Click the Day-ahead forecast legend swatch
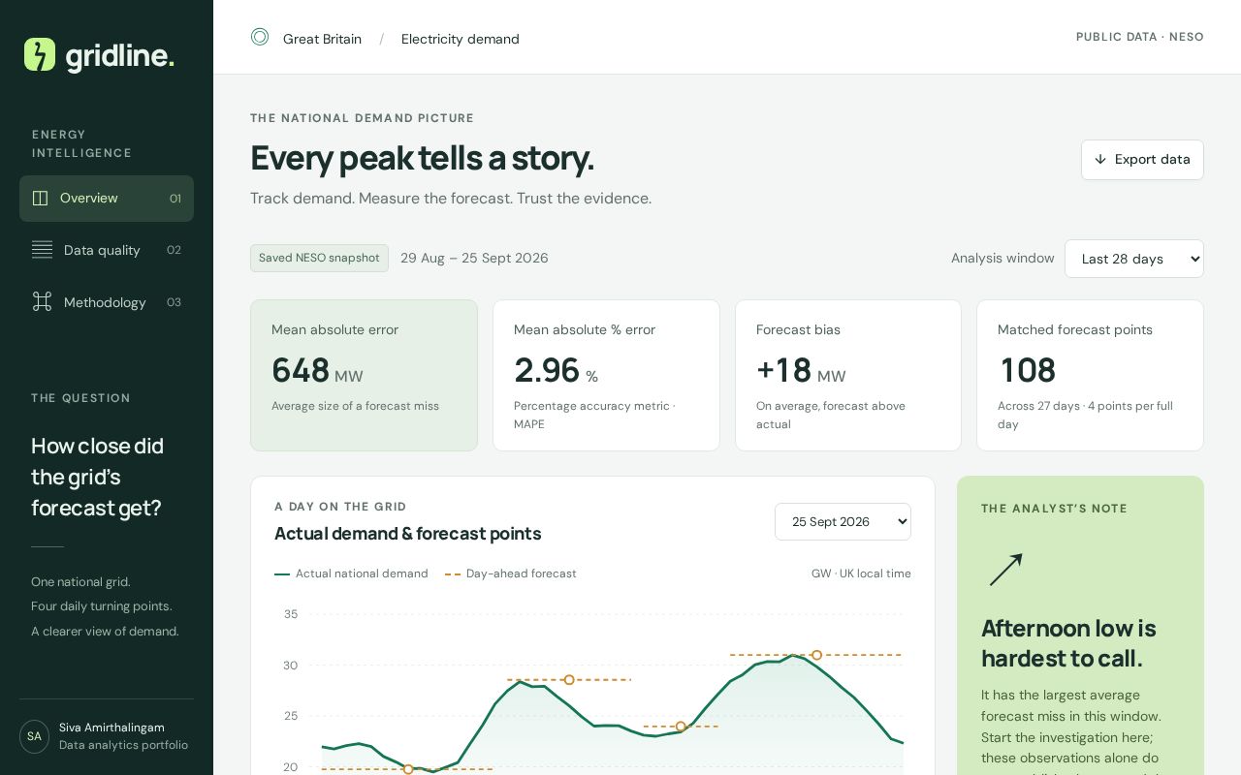Screen dimensions: 1241x775 tap(453, 574)
